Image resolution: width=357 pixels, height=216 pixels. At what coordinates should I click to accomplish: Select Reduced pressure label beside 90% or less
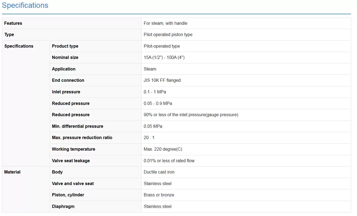click(x=71, y=115)
